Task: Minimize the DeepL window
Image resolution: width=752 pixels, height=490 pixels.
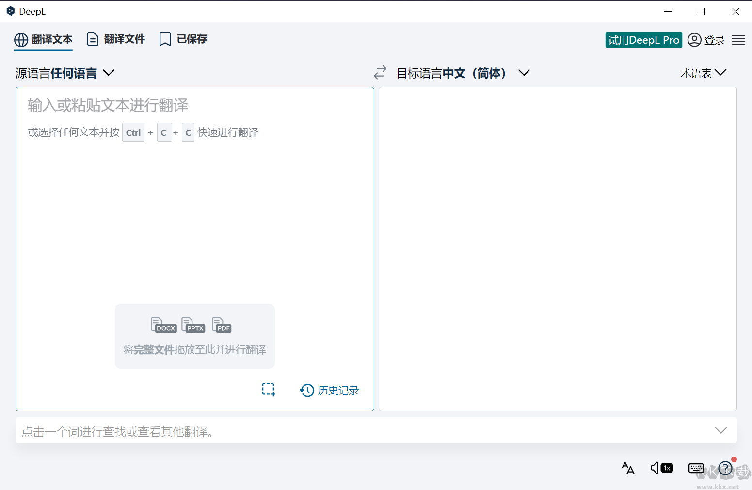Action: tap(668, 11)
